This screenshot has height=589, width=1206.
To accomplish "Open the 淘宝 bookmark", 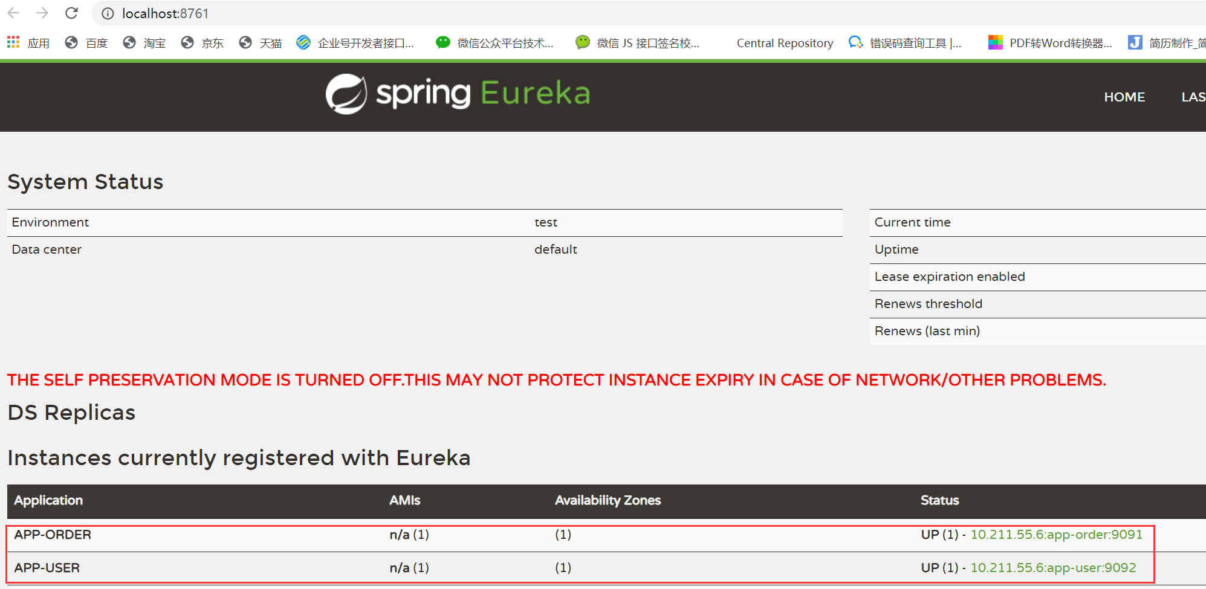I will pos(144,42).
